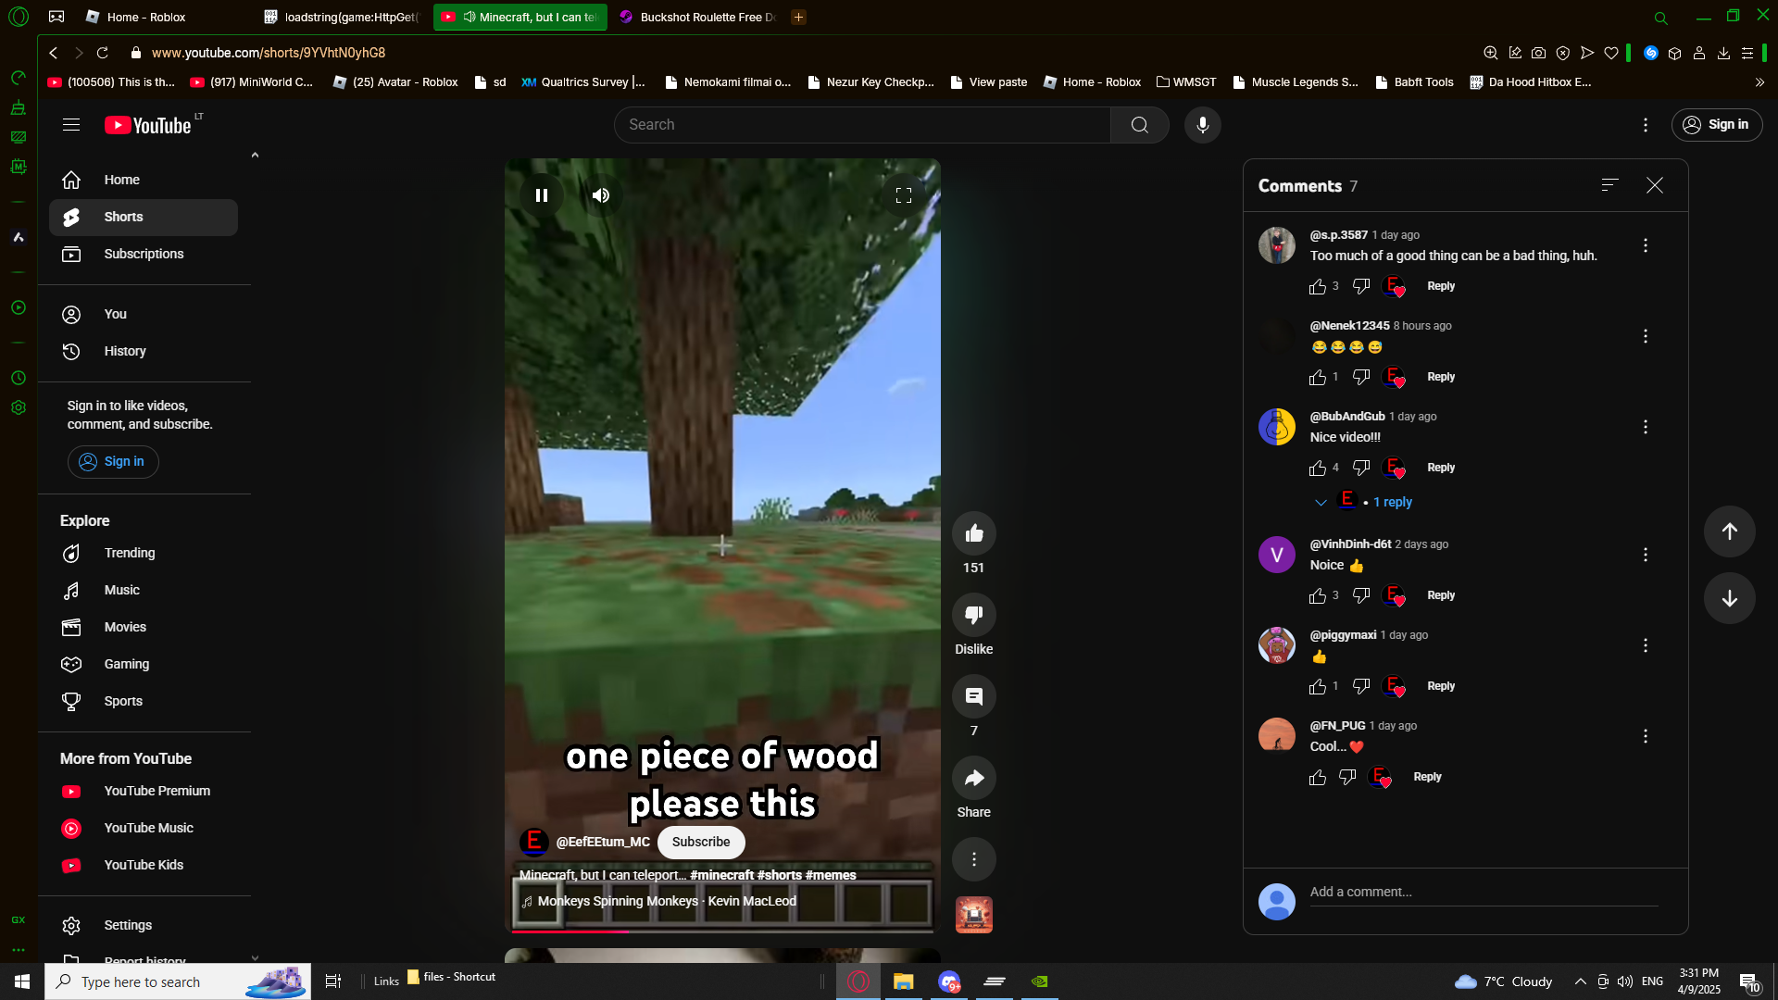
Task: Like the comment by @Nenek12345
Action: (x=1318, y=378)
